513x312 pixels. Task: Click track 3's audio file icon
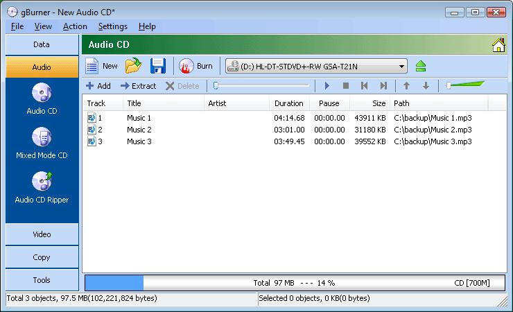click(92, 141)
